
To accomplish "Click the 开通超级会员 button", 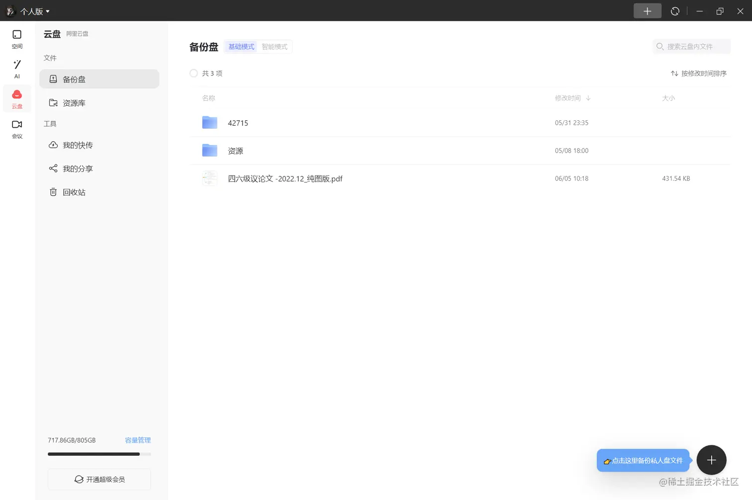I will pyautogui.click(x=99, y=479).
